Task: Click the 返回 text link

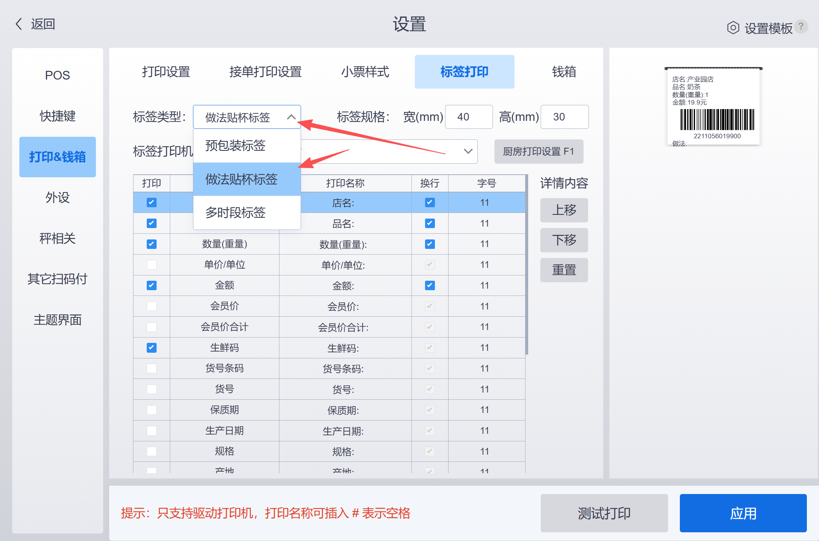Action: pyautogui.click(x=43, y=24)
